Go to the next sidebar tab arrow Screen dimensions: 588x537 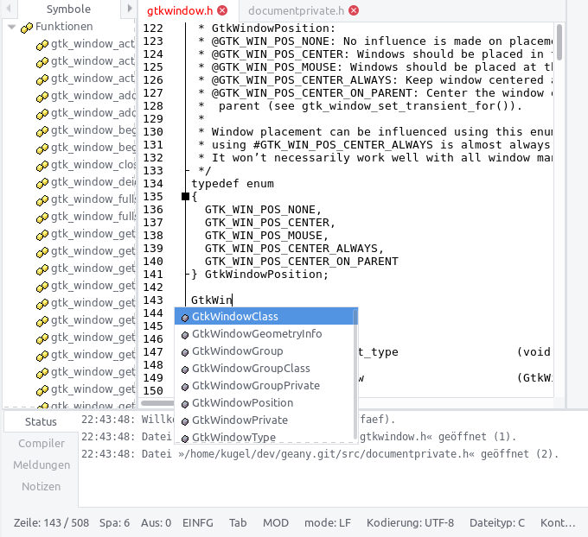point(130,9)
